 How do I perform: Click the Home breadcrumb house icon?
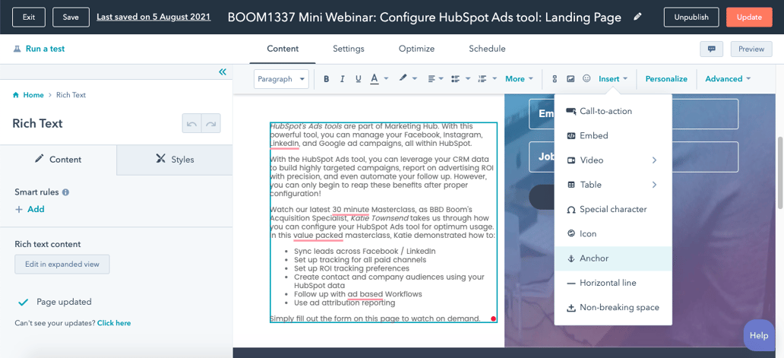(x=17, y=95)
